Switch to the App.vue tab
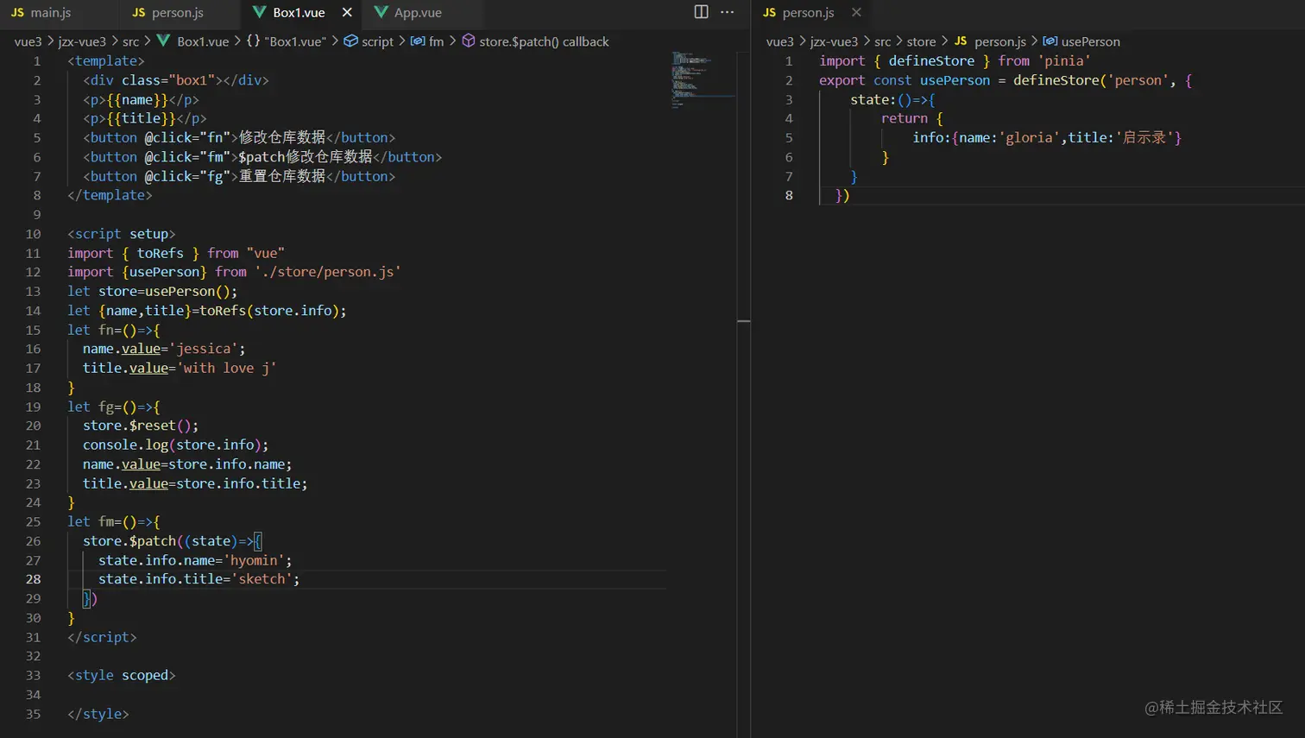1305x738 pixels. pos(408,12)
